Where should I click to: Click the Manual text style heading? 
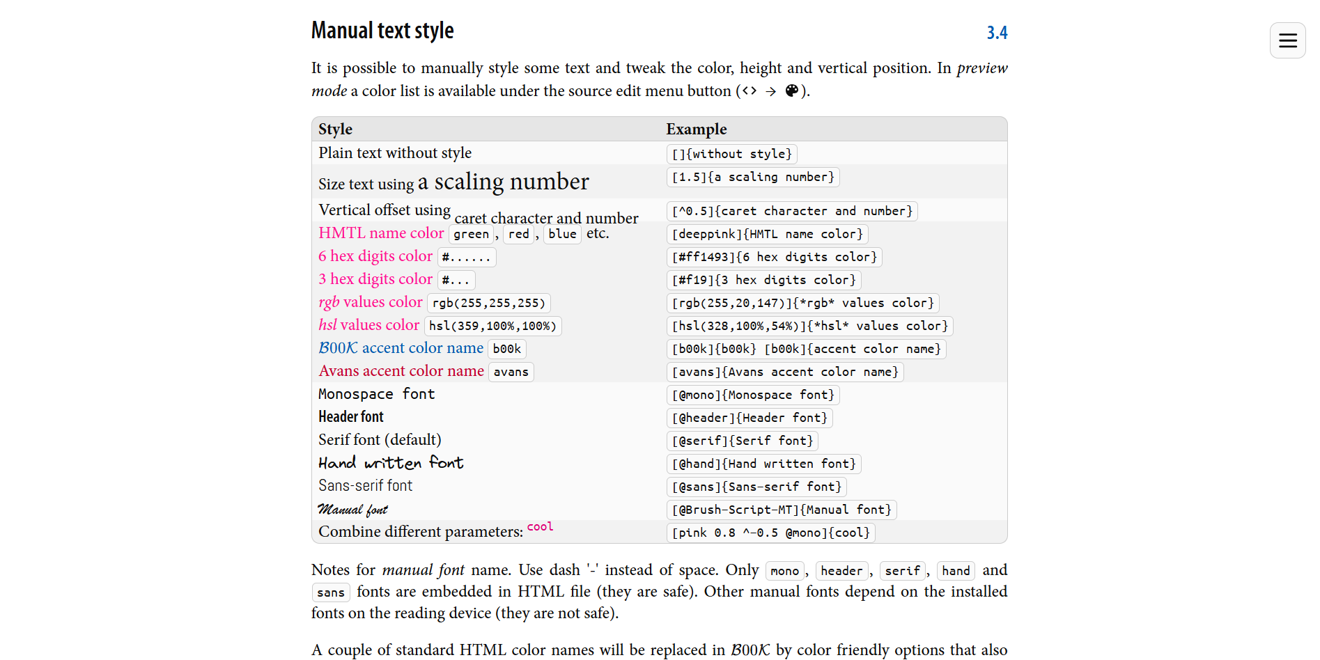pos(382,31)
